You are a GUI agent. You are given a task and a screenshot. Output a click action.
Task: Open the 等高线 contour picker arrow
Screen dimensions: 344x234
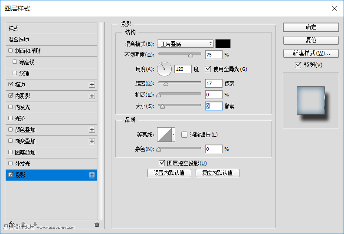pyautogui.click(x=174, y=134)
